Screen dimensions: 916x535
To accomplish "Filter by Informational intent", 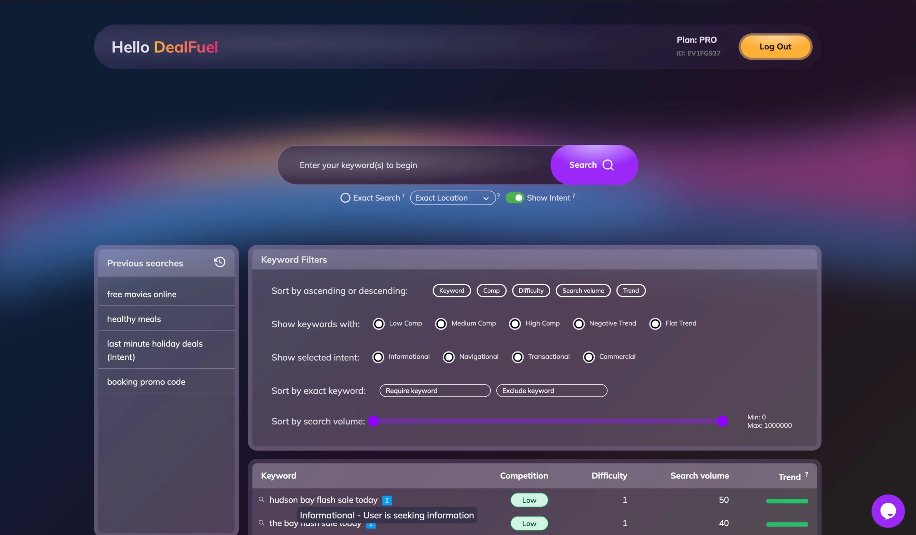I will click(378, 357).
